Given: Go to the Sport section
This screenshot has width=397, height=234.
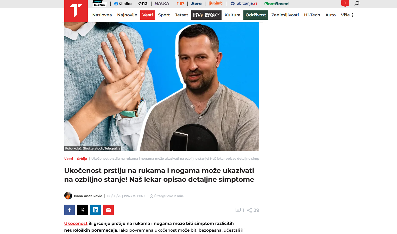Looking at the screenshot, I should 164,15.
